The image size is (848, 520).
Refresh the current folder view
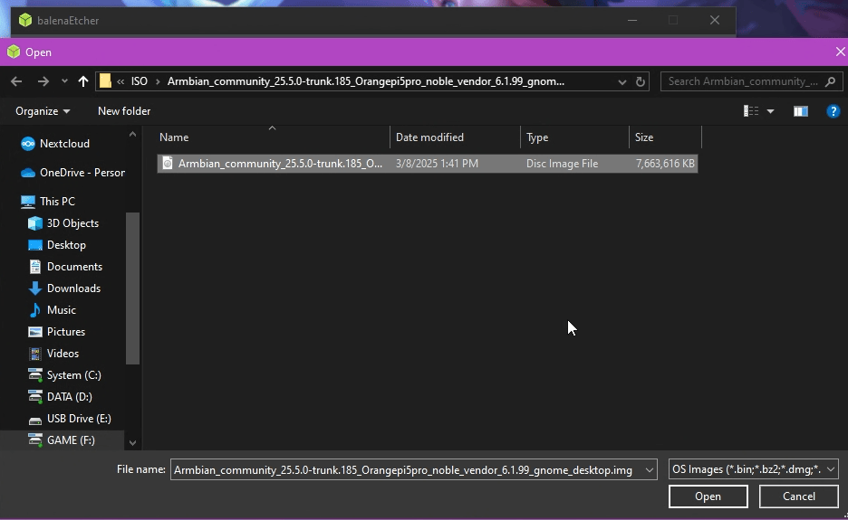click(641, 81)
